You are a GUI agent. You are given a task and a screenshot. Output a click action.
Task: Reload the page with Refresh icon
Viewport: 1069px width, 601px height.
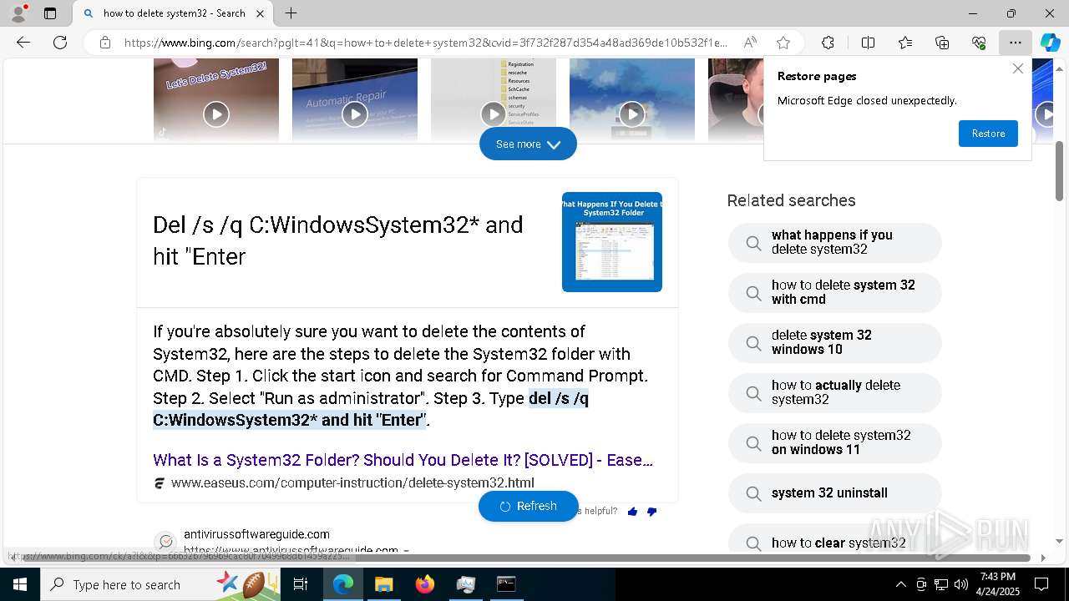coord(60,43)
